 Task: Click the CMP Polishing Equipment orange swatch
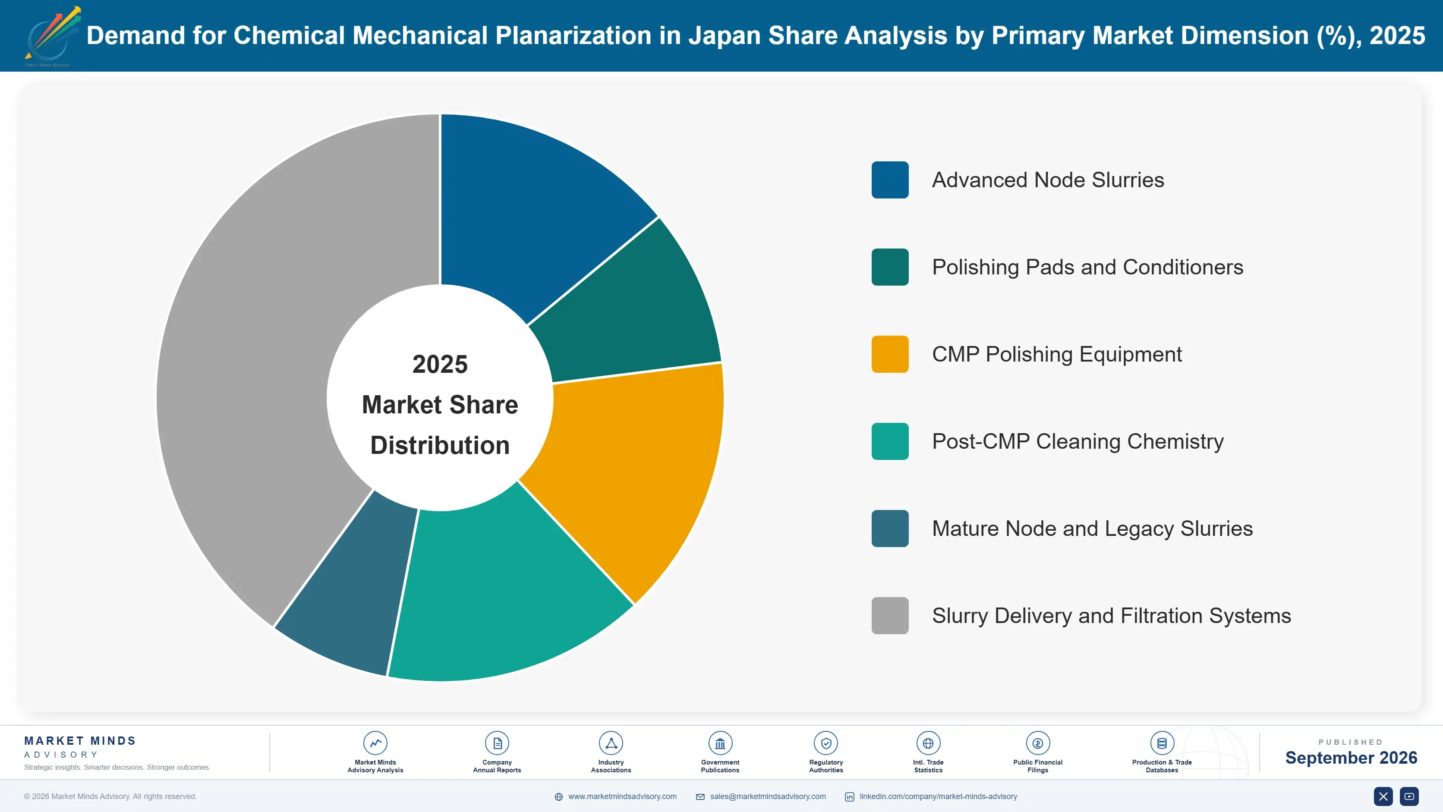(889, 354)
